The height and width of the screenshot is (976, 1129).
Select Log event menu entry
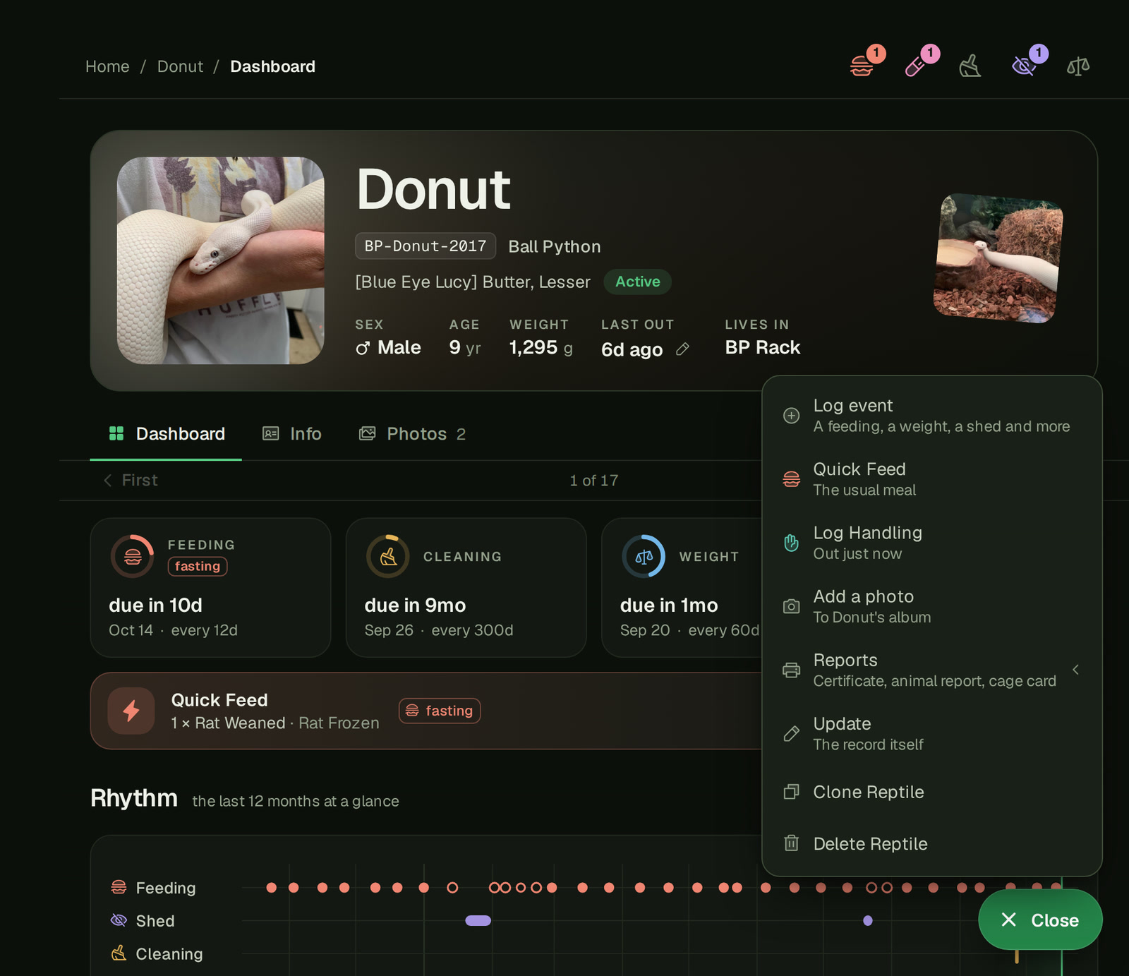coord(932,416)
